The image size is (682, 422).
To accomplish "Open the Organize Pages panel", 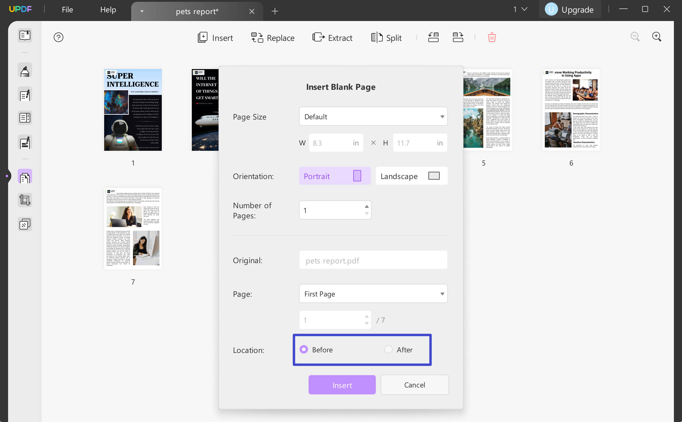I will click(x=25, y=177).
